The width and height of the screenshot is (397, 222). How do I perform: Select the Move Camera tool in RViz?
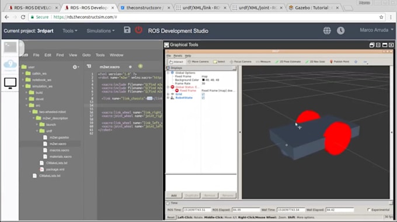tap(198, 62)
